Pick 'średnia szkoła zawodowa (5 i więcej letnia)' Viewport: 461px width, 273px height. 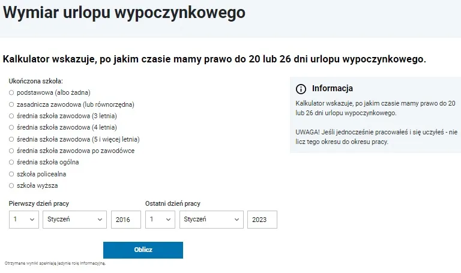pyautogui.click(x=12, y=139)
